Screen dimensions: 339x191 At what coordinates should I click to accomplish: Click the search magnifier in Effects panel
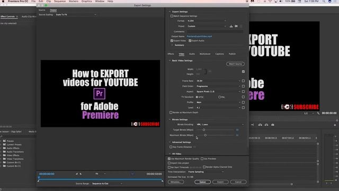[1, 136]
